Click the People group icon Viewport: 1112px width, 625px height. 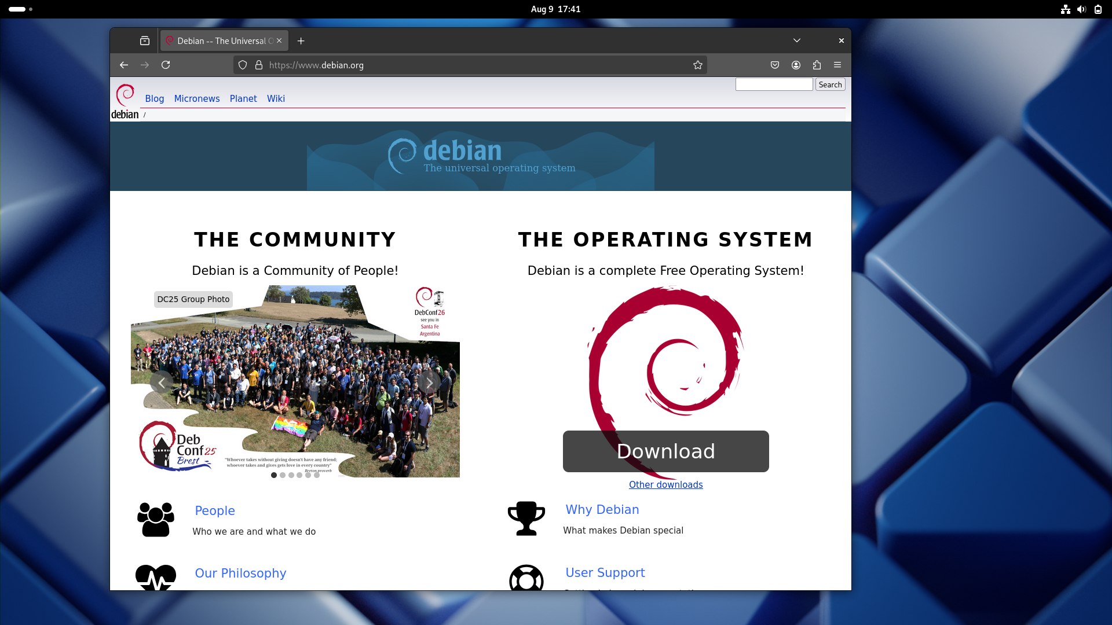click(156, 519)
